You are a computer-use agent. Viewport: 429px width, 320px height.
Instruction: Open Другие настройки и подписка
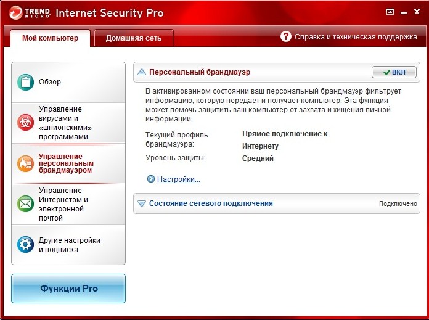tap(69, 245)
